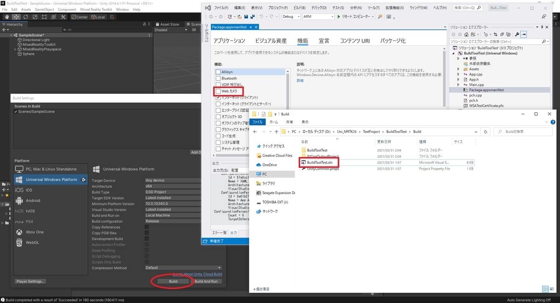Click Visual Studio undo icon
The image size is (560, 303).
(x=262, y=16)
